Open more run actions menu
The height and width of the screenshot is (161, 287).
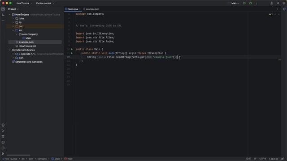tap(257, 3)
